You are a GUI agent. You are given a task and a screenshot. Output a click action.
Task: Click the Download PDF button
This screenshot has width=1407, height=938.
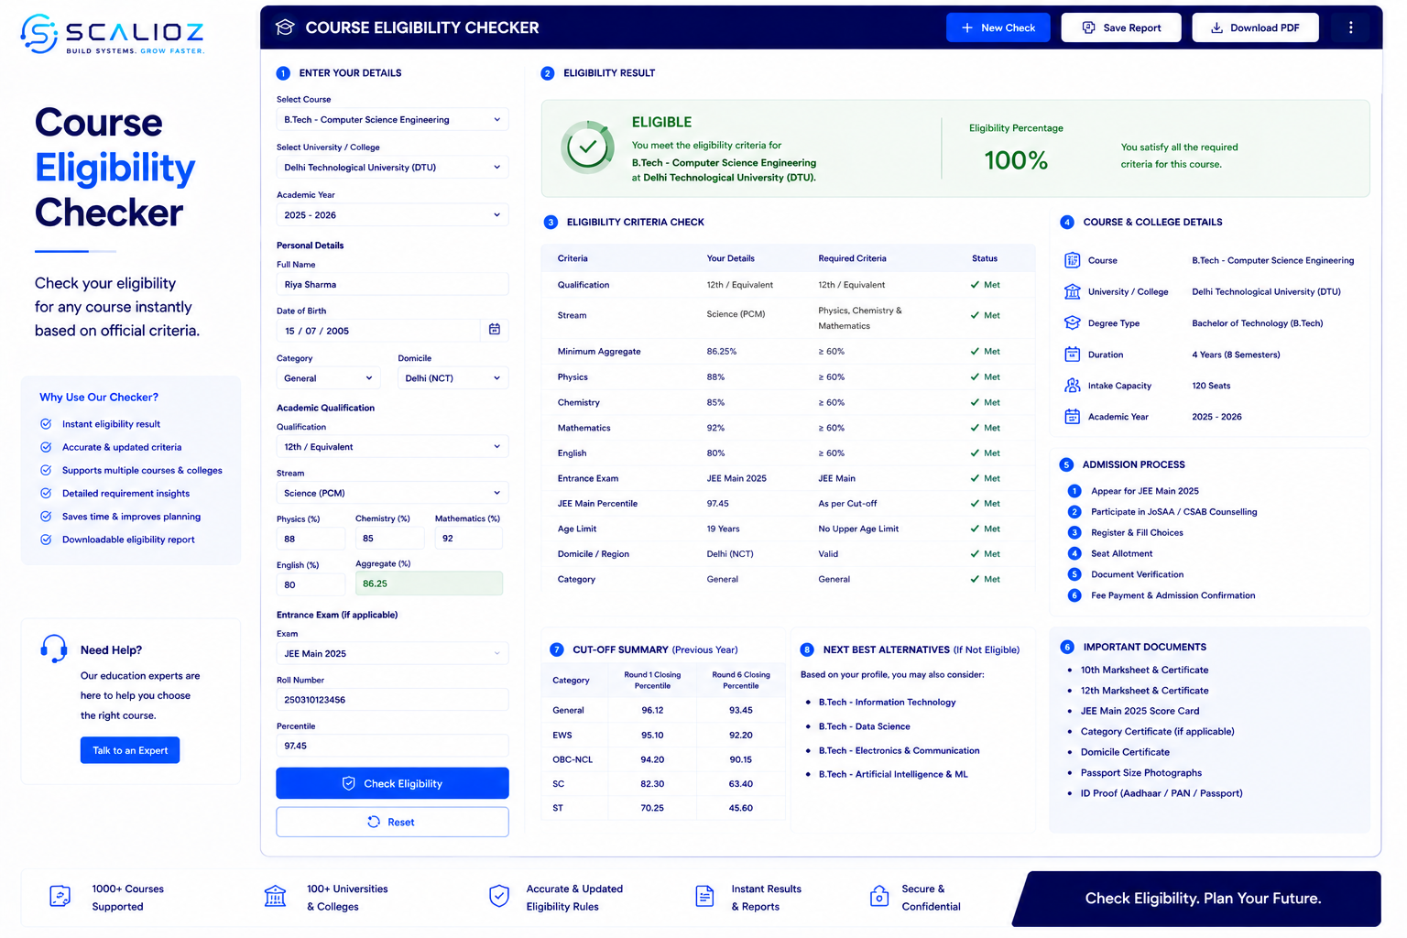coord(1255,27)
